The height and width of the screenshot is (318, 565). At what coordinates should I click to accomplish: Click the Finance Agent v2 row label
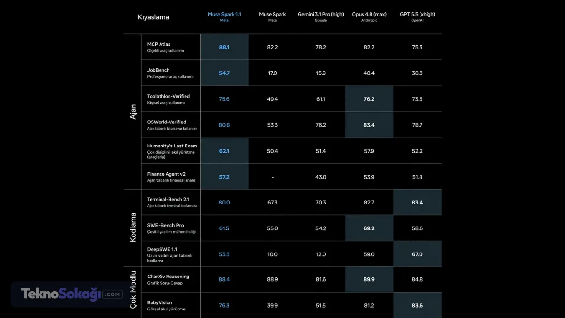click(170, 177)
